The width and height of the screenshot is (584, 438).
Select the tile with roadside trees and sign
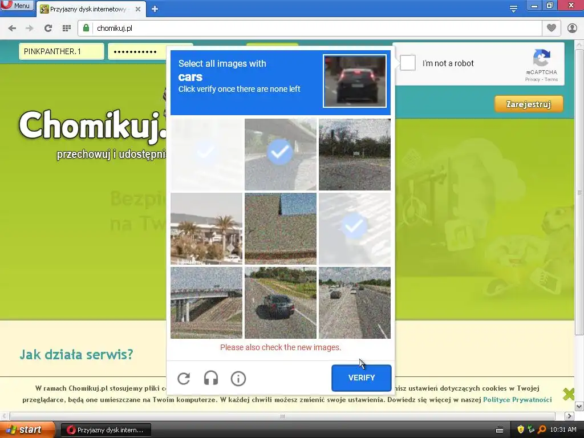tap(355, 154)
